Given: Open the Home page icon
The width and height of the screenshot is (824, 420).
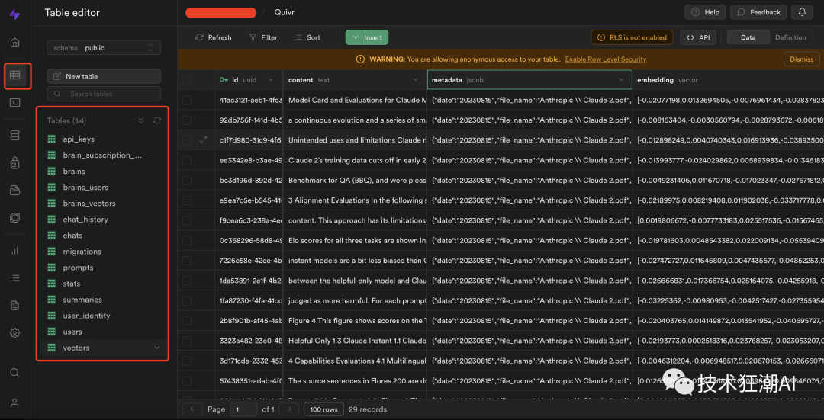Looking at the screenshot, I should [14, 43].
